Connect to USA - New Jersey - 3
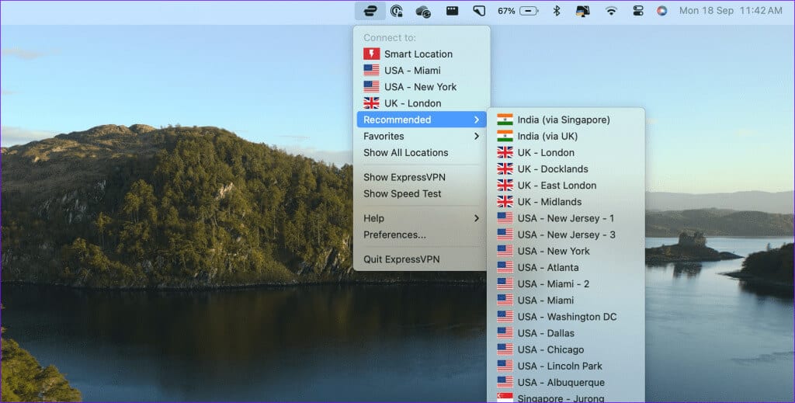 coord(566,235)
